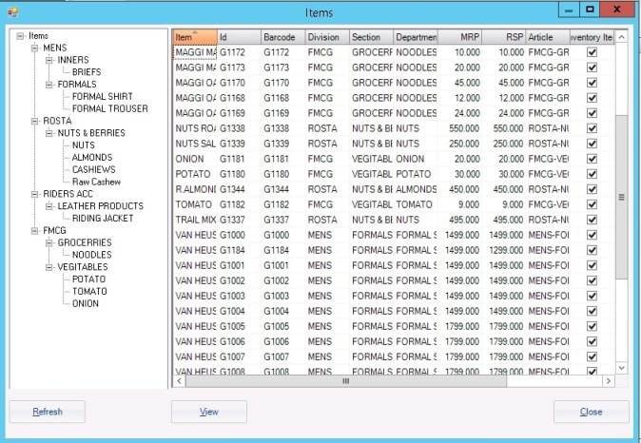Screen dimensions: 641x443
Task: Click the MRP column header
Action: (458, 37)
